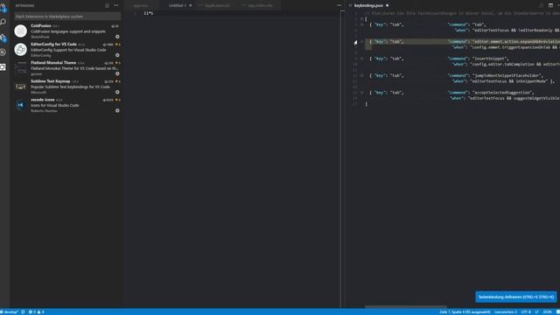
Task: Change the JSON language mode in status bar
Action: [547, 312]
